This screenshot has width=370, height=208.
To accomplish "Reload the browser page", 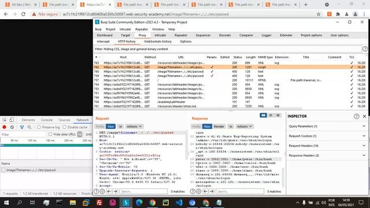I will pos(23,14).
